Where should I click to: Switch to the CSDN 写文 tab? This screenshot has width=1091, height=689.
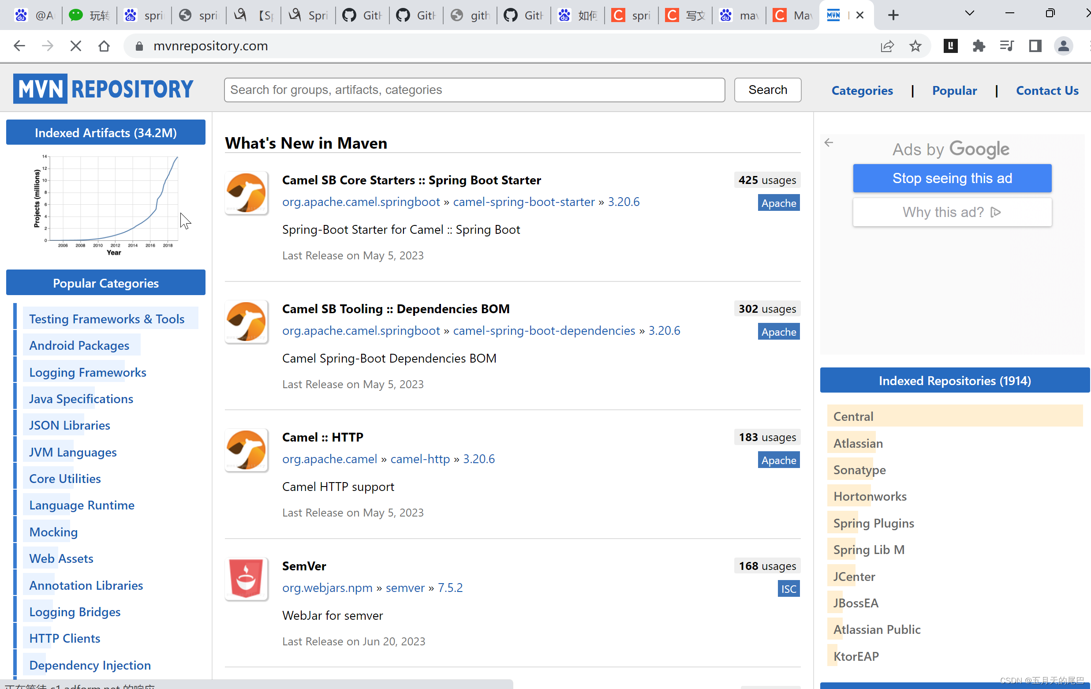(685, 15)
